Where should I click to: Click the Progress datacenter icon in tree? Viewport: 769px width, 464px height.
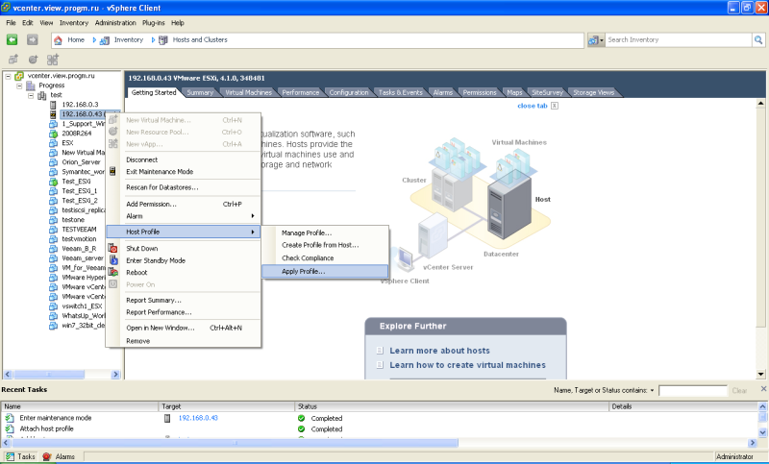[x=31, y=85]
